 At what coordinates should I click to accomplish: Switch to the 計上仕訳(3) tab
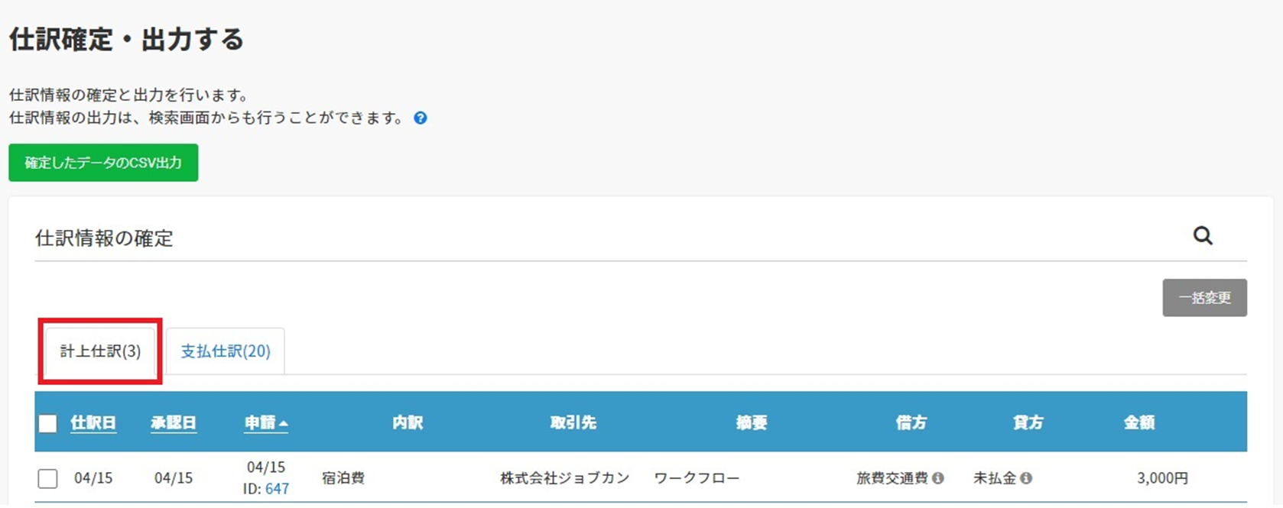pos(100,351)
